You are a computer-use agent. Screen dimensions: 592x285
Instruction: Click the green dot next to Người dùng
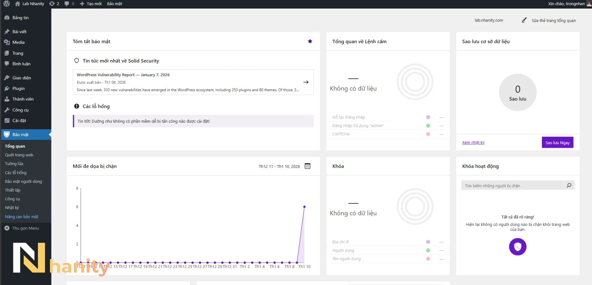pyautogui.click(x=428, y=250)
